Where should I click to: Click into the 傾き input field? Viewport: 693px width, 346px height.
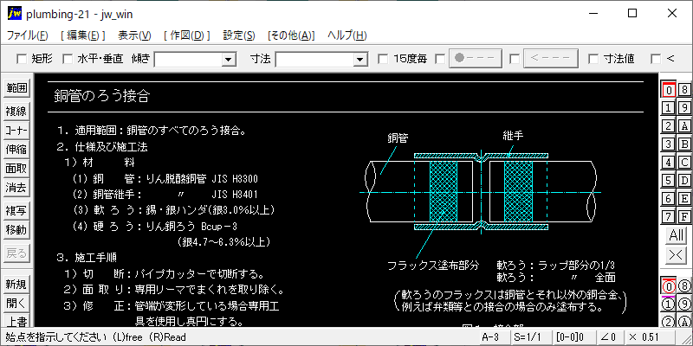click(189, 59)
